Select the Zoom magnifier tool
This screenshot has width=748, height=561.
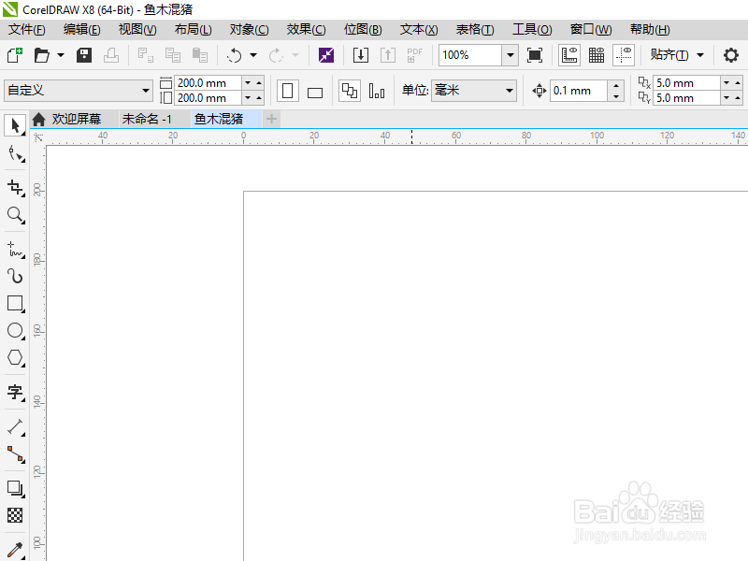coord(15,215)
